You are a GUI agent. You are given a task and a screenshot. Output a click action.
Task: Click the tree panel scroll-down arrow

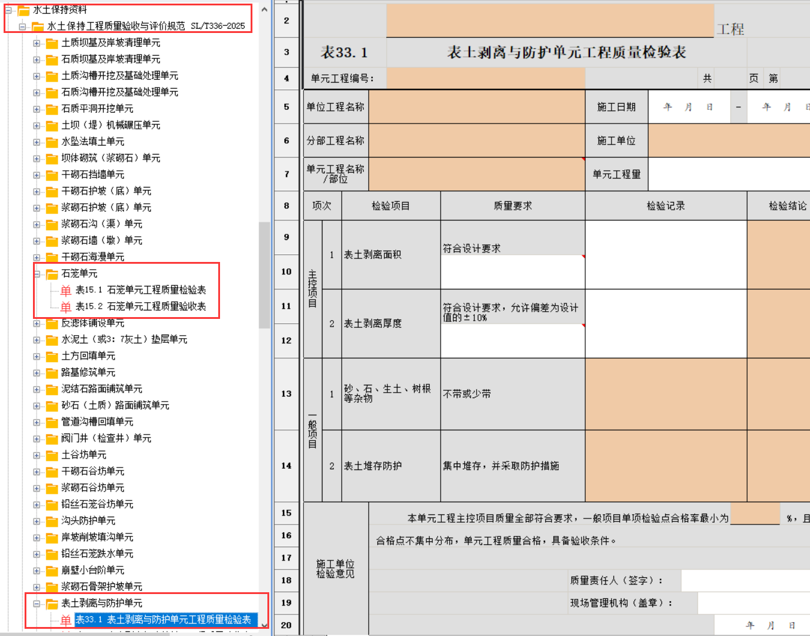264,625
